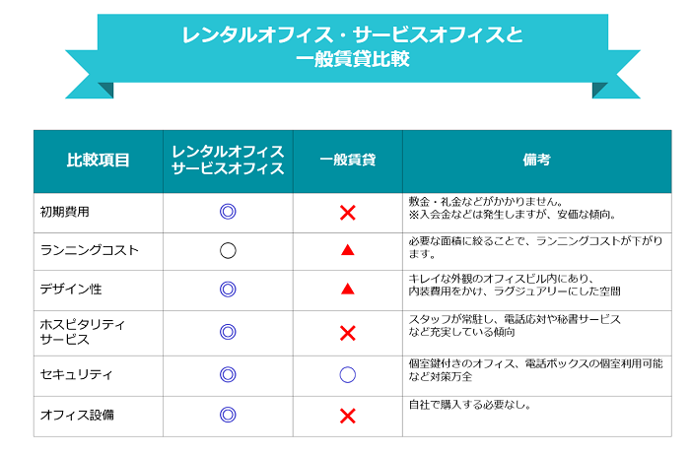Click the single circle in the ランニングコスト row
This screenshot has height=453, width=690.
[228, 250]
